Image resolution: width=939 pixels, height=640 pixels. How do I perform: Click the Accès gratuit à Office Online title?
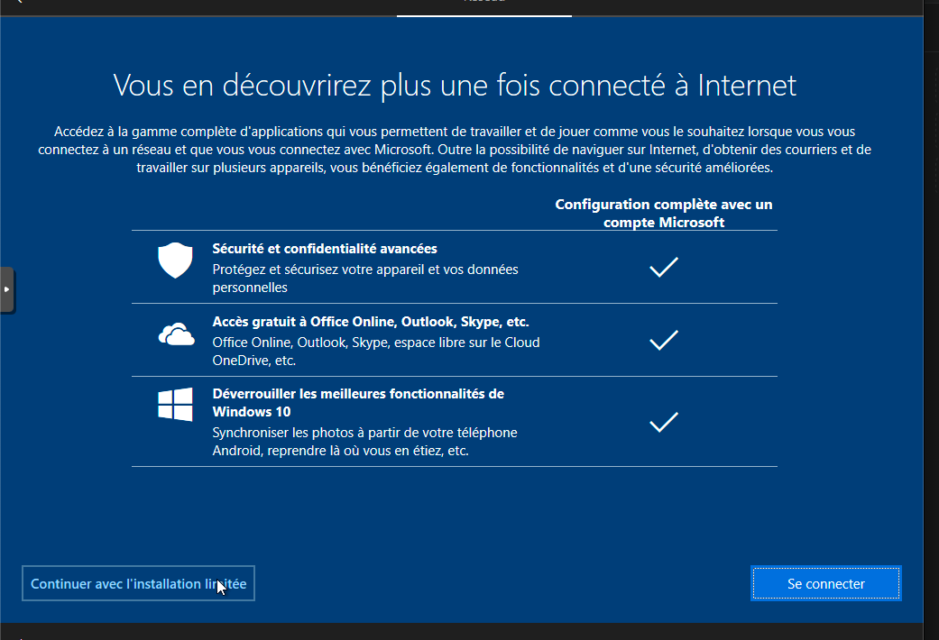pos(370,322)
